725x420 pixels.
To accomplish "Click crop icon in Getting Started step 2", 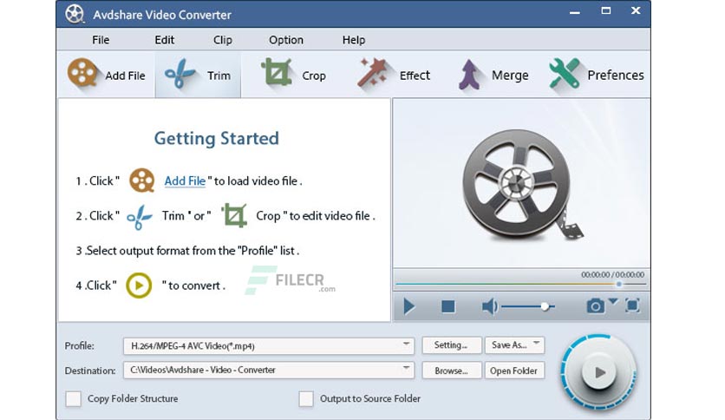I will point(234,215).
